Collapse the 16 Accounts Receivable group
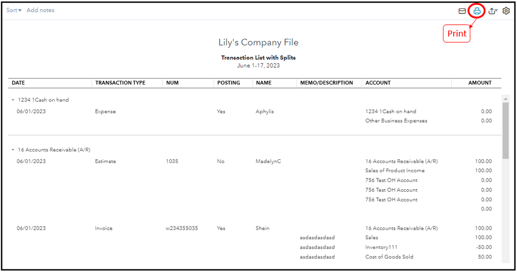 (13, 150)
